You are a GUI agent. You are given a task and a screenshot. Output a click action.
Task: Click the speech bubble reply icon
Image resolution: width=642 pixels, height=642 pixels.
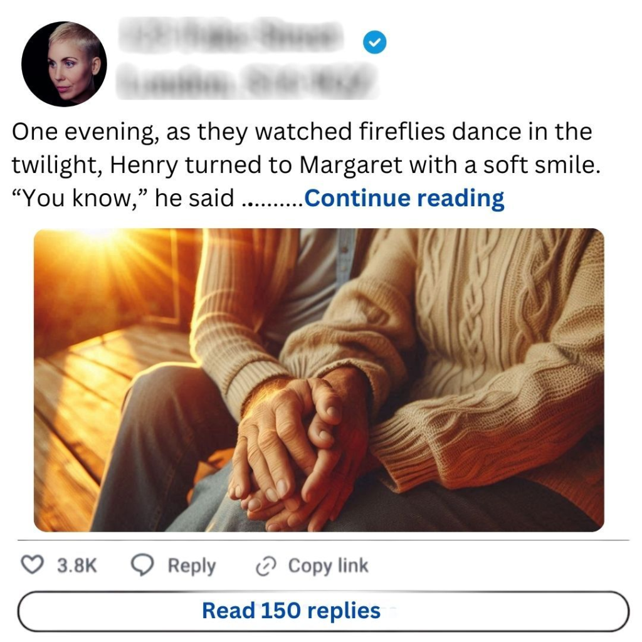(x=142, y=565)
